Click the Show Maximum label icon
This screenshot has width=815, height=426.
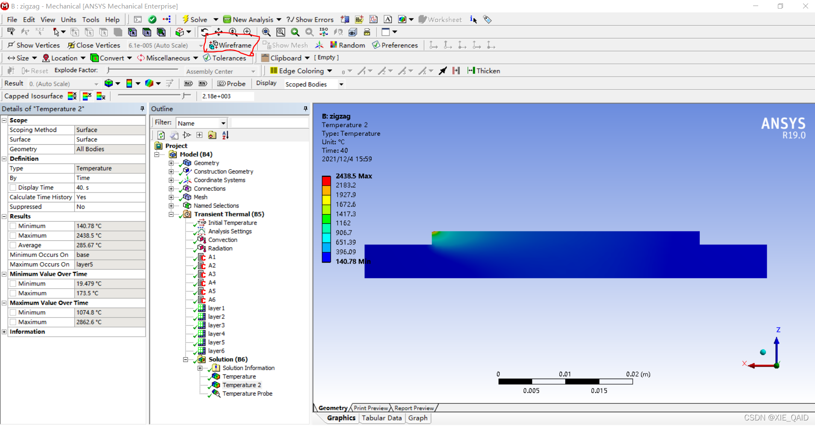pyautogui.click(x=188, y=84)
